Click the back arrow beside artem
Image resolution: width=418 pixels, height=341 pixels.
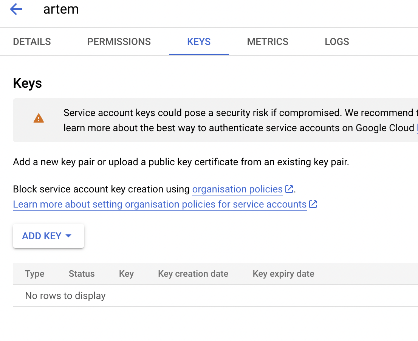16,9
